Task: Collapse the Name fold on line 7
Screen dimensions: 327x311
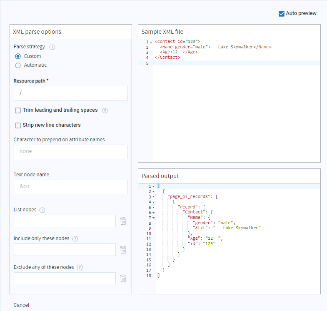Action: coord(153,218)
